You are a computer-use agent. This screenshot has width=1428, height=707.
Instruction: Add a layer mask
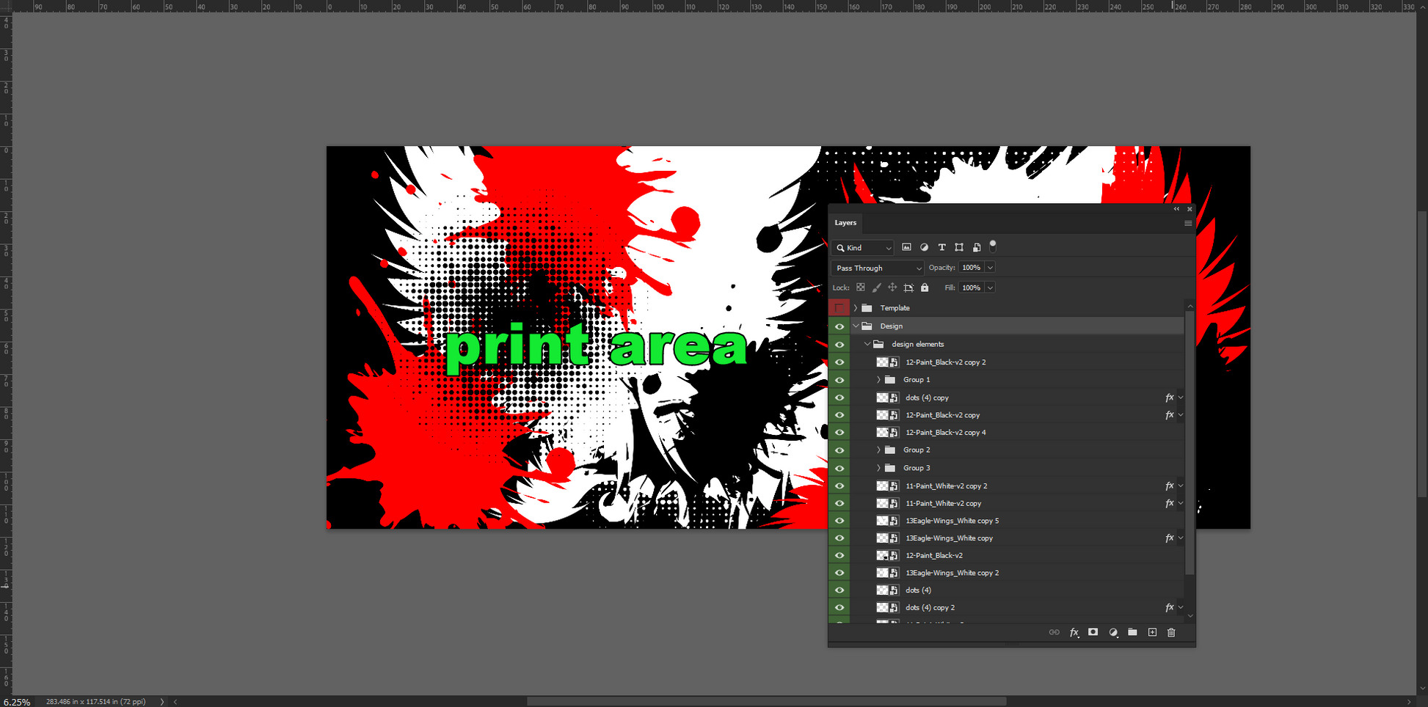point(1093,632)
